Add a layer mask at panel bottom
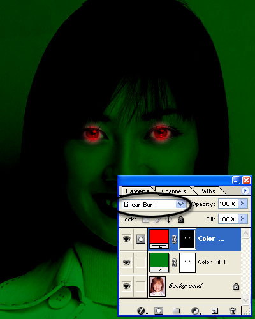 pyautogui.click(x=159, y=311)
